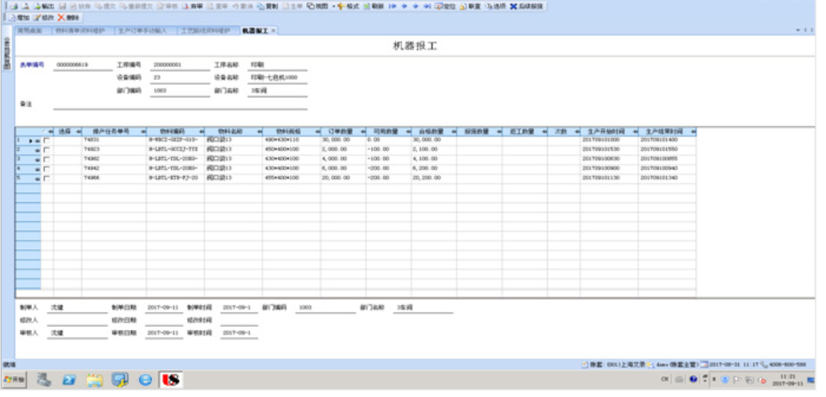Select the 490*430*110 specification cell
This screenshot has width=826, height=397.
291,140
